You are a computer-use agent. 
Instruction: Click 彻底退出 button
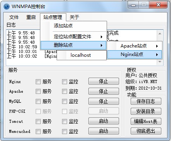tap(146, 131)
